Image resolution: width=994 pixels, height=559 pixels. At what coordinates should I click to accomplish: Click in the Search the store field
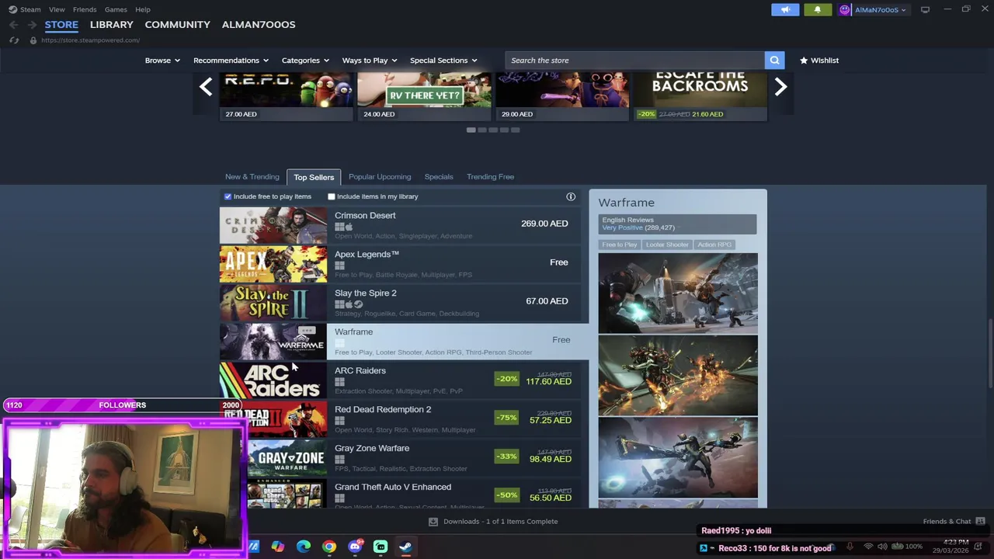click(634, 60)
